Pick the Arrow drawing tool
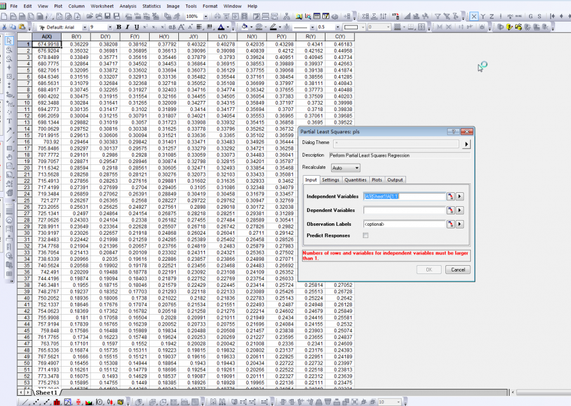 (10, 130)
